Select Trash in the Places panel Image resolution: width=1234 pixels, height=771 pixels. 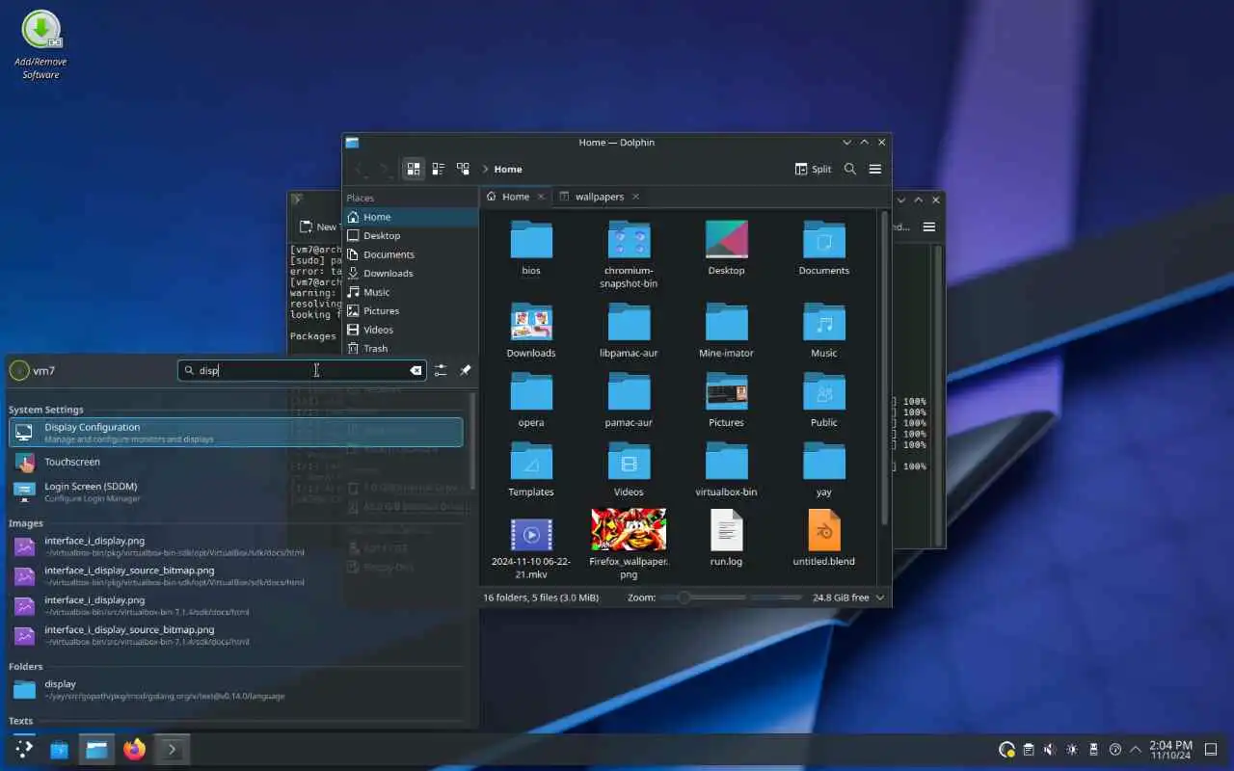point(411,348)
